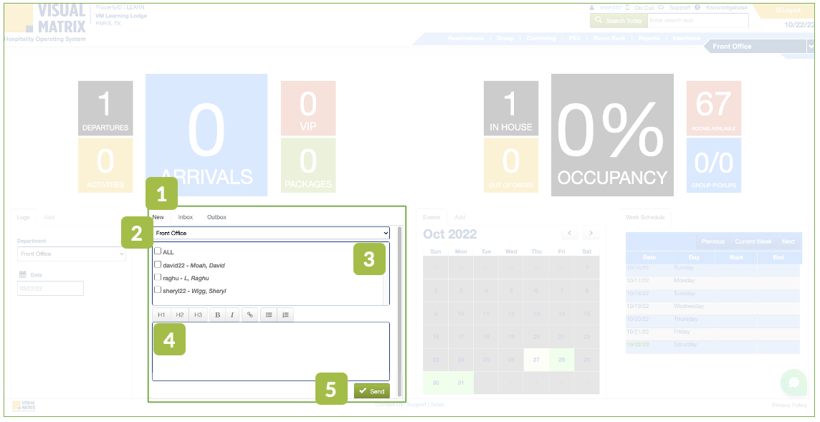The image size is (820, 422).
Task: Open the Outbox tab
Action: [216, 217]
